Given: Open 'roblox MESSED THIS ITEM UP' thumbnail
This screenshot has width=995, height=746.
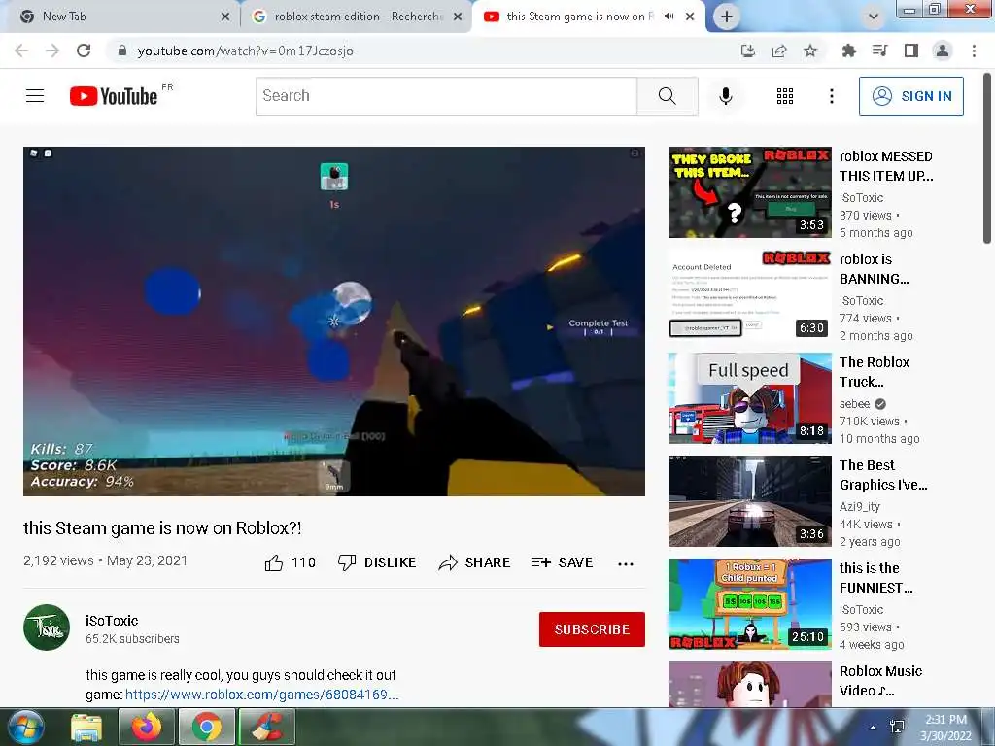Looking at the screenshot, I should coord(749,192).
